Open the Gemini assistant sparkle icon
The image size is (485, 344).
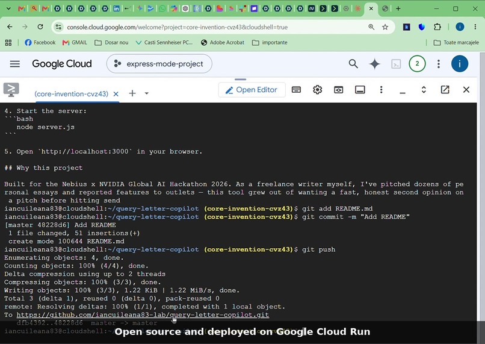click(x=374, y=64)
